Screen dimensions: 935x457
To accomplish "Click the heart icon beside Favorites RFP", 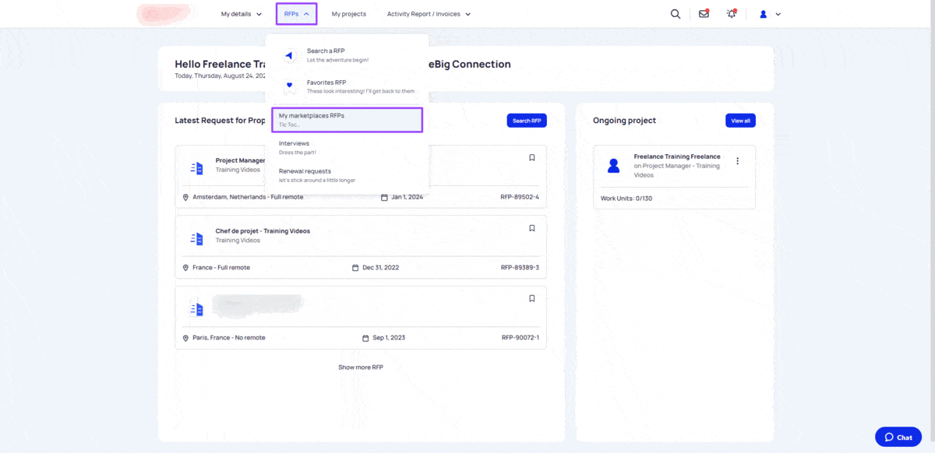I will [x=289, y=85].
